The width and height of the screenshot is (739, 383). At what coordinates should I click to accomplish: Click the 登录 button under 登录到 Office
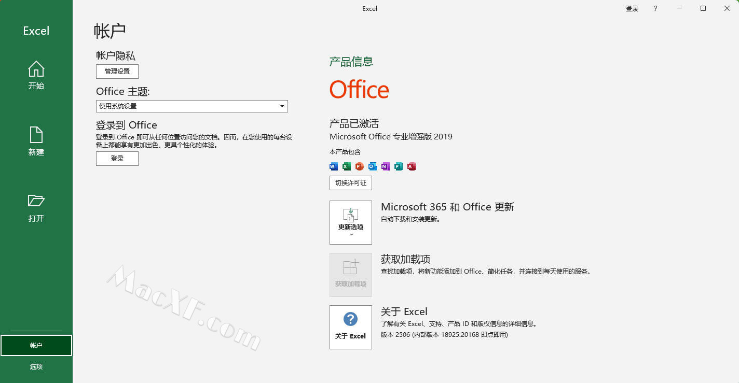tap(117, 159)
